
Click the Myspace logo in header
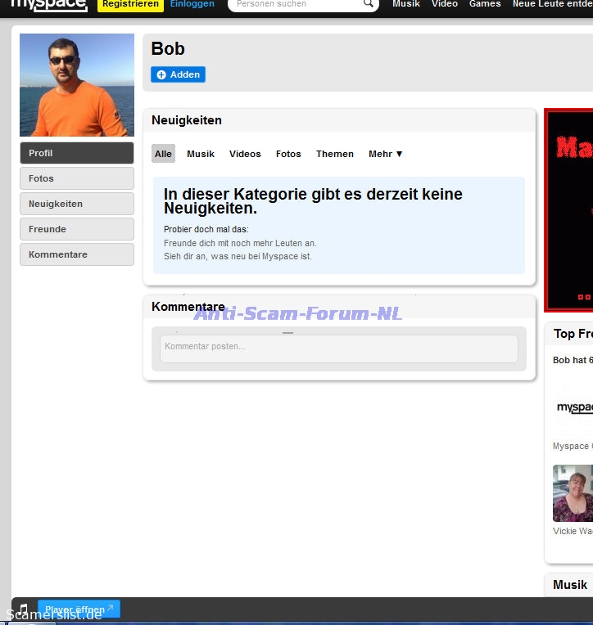(x=48, y=5)
